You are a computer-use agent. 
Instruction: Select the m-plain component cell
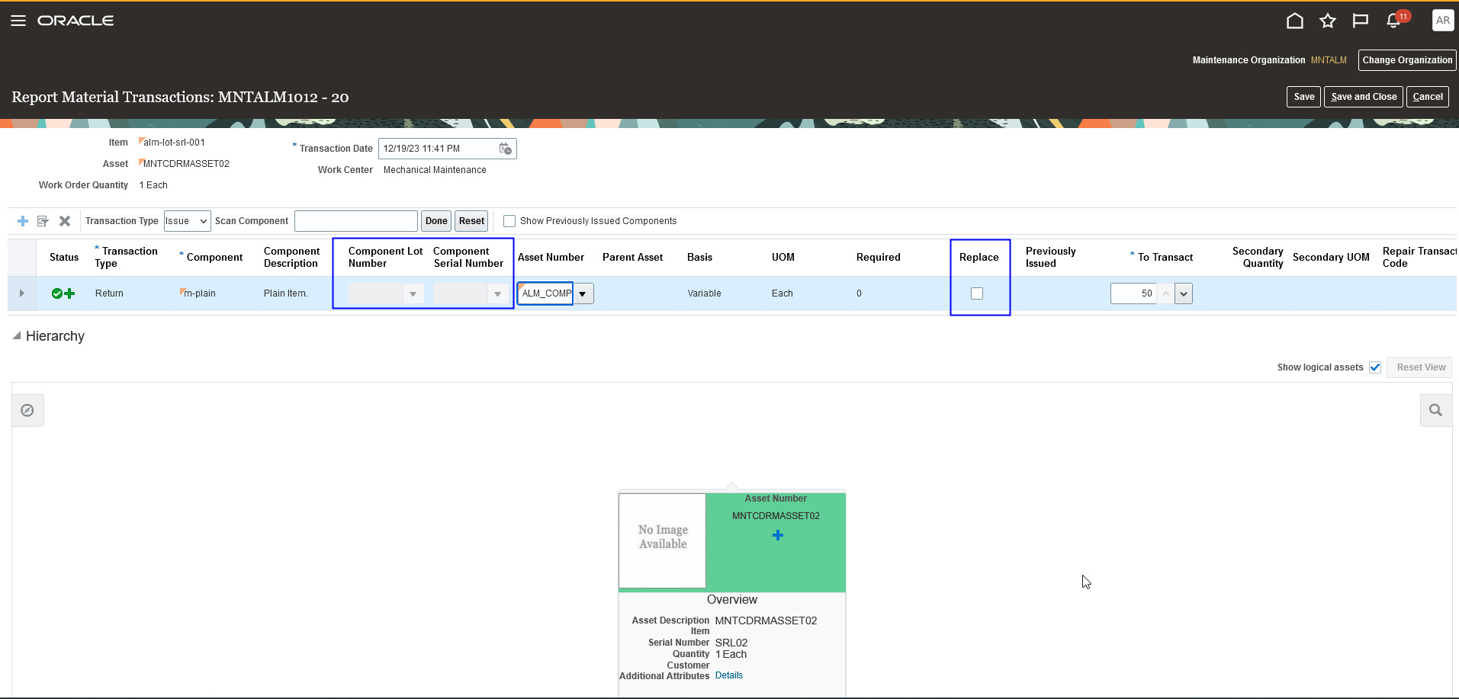pyautogui.click(x=200, y=293)
